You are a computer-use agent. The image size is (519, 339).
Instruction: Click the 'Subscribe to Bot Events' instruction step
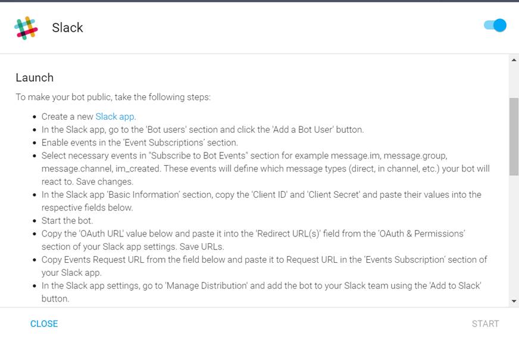tap(265, 169)
